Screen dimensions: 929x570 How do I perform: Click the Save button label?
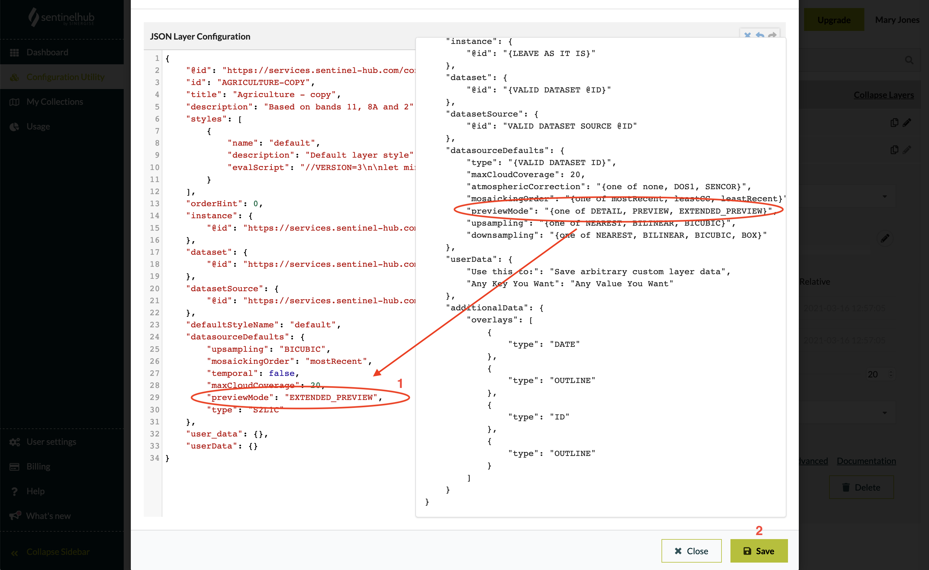click(764, 551)
